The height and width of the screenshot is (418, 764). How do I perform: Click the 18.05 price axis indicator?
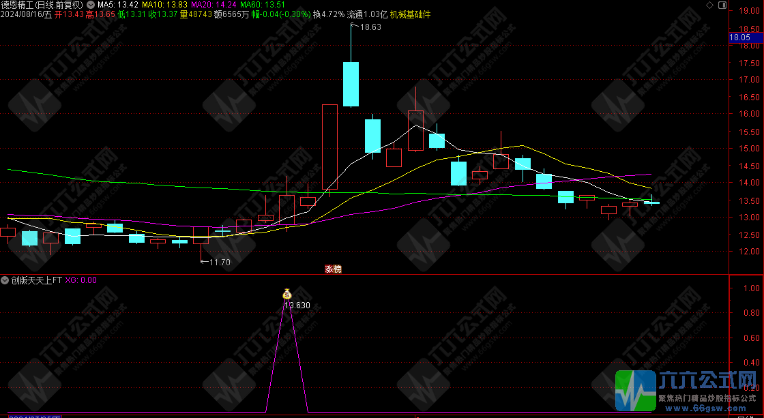point(740,38)
